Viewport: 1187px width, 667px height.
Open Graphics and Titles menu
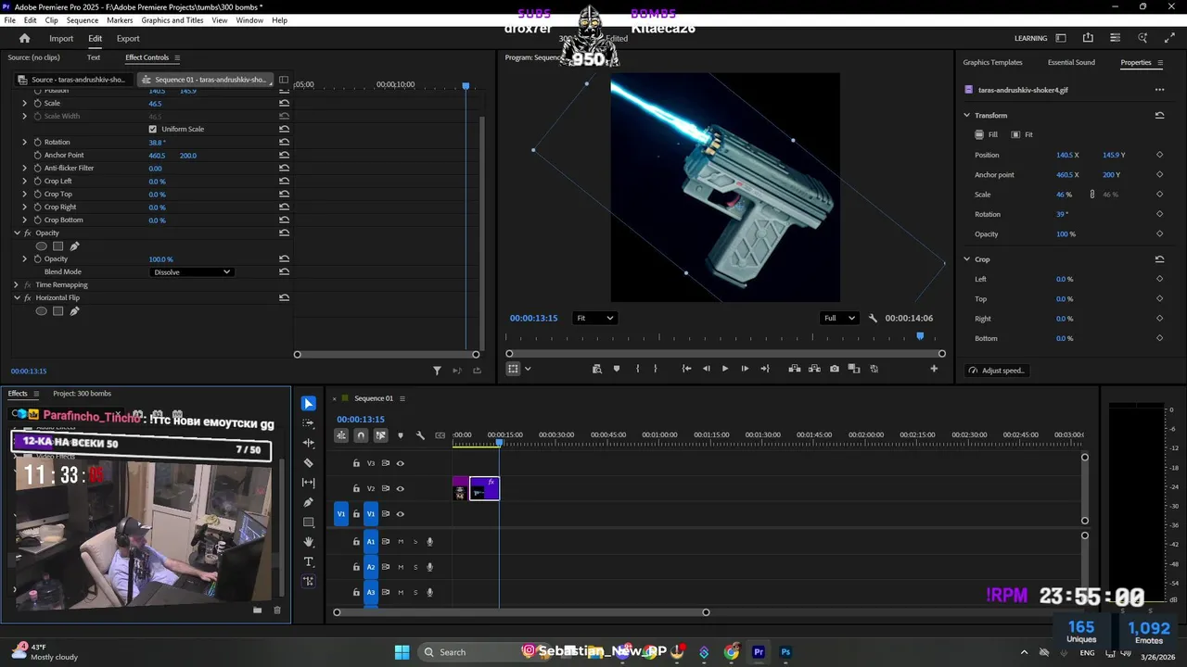pyautogui.click(x=172, y=20)
